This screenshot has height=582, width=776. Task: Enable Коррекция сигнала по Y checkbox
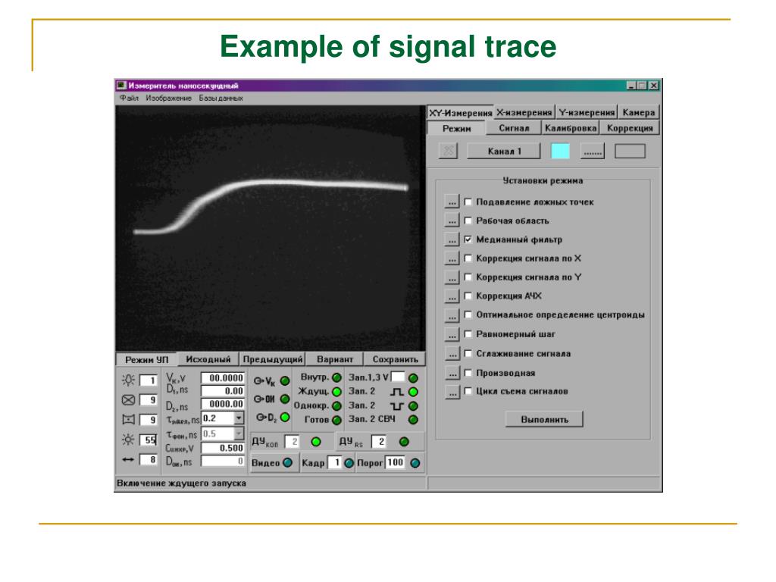point(468,277)
